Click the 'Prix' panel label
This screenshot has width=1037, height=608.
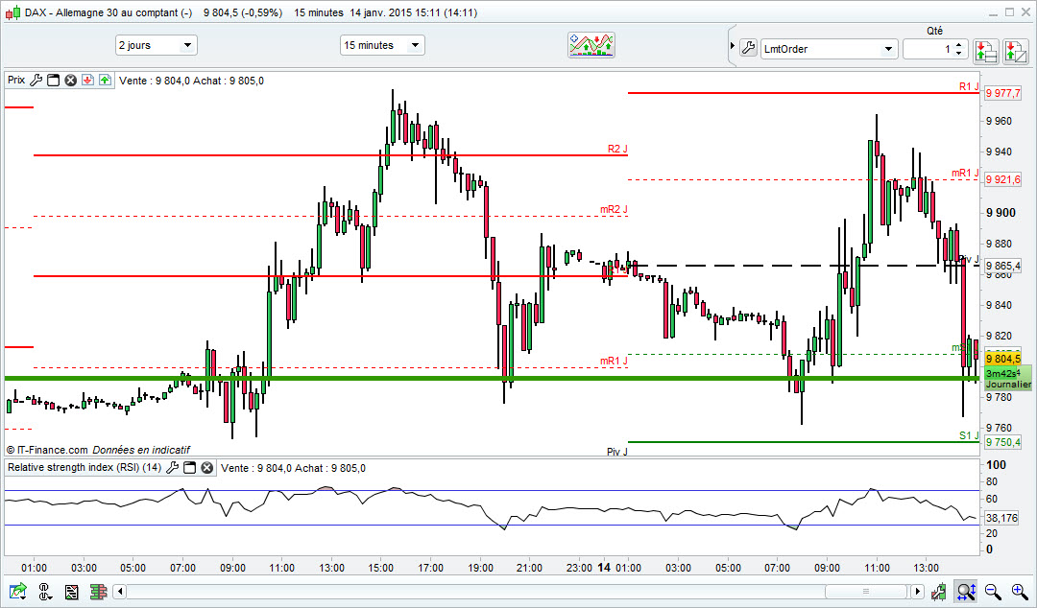coord(16,80)
